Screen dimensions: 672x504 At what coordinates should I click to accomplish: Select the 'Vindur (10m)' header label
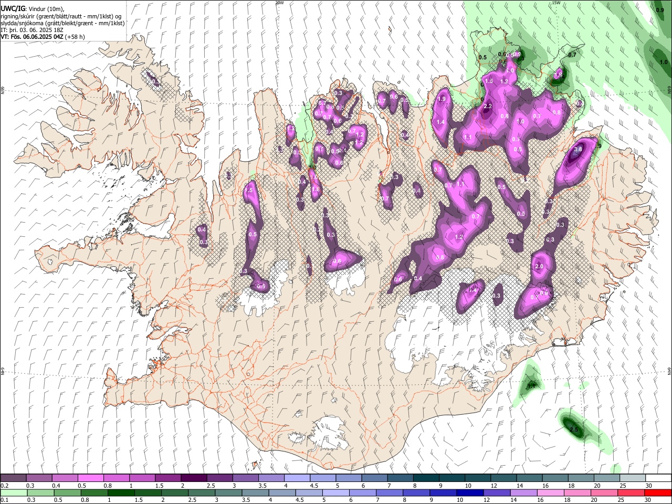[x=46, y=8]
